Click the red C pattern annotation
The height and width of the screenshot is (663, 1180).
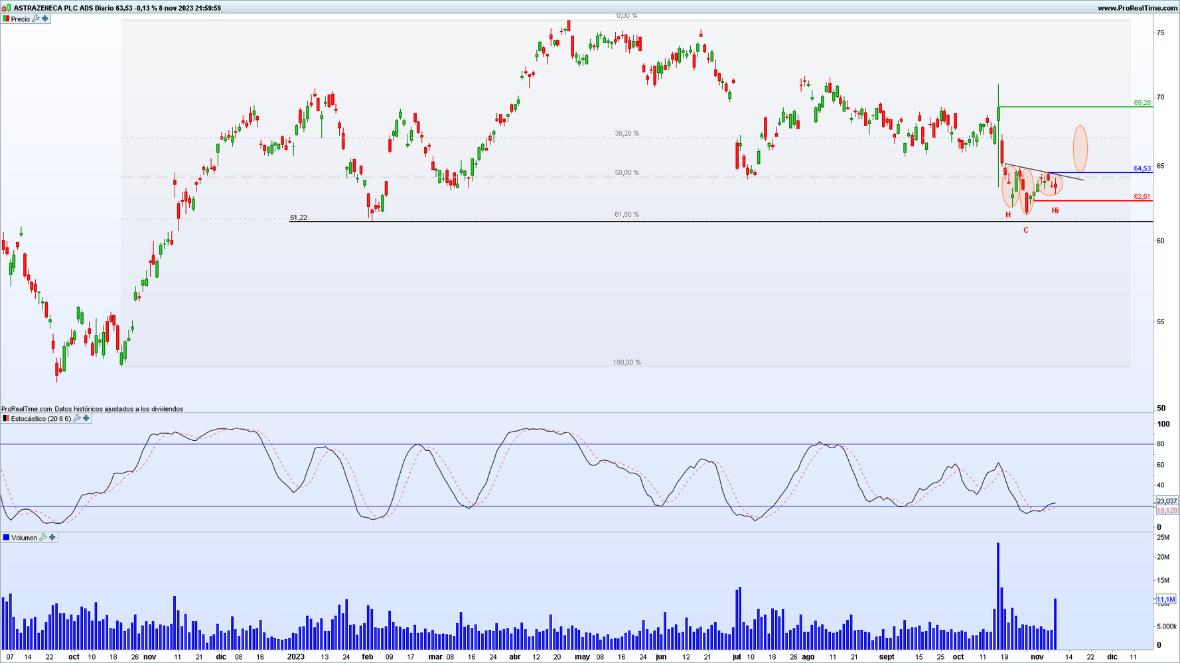[x=1026, y=230]
